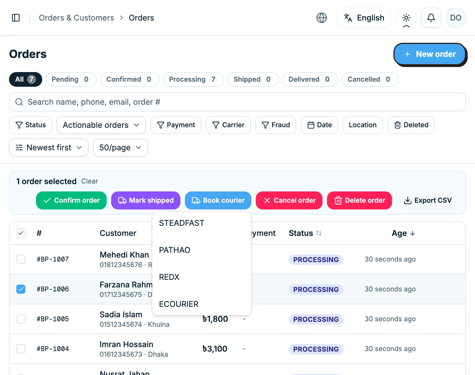
Task: Click New order button
Action: click(430, 54)
